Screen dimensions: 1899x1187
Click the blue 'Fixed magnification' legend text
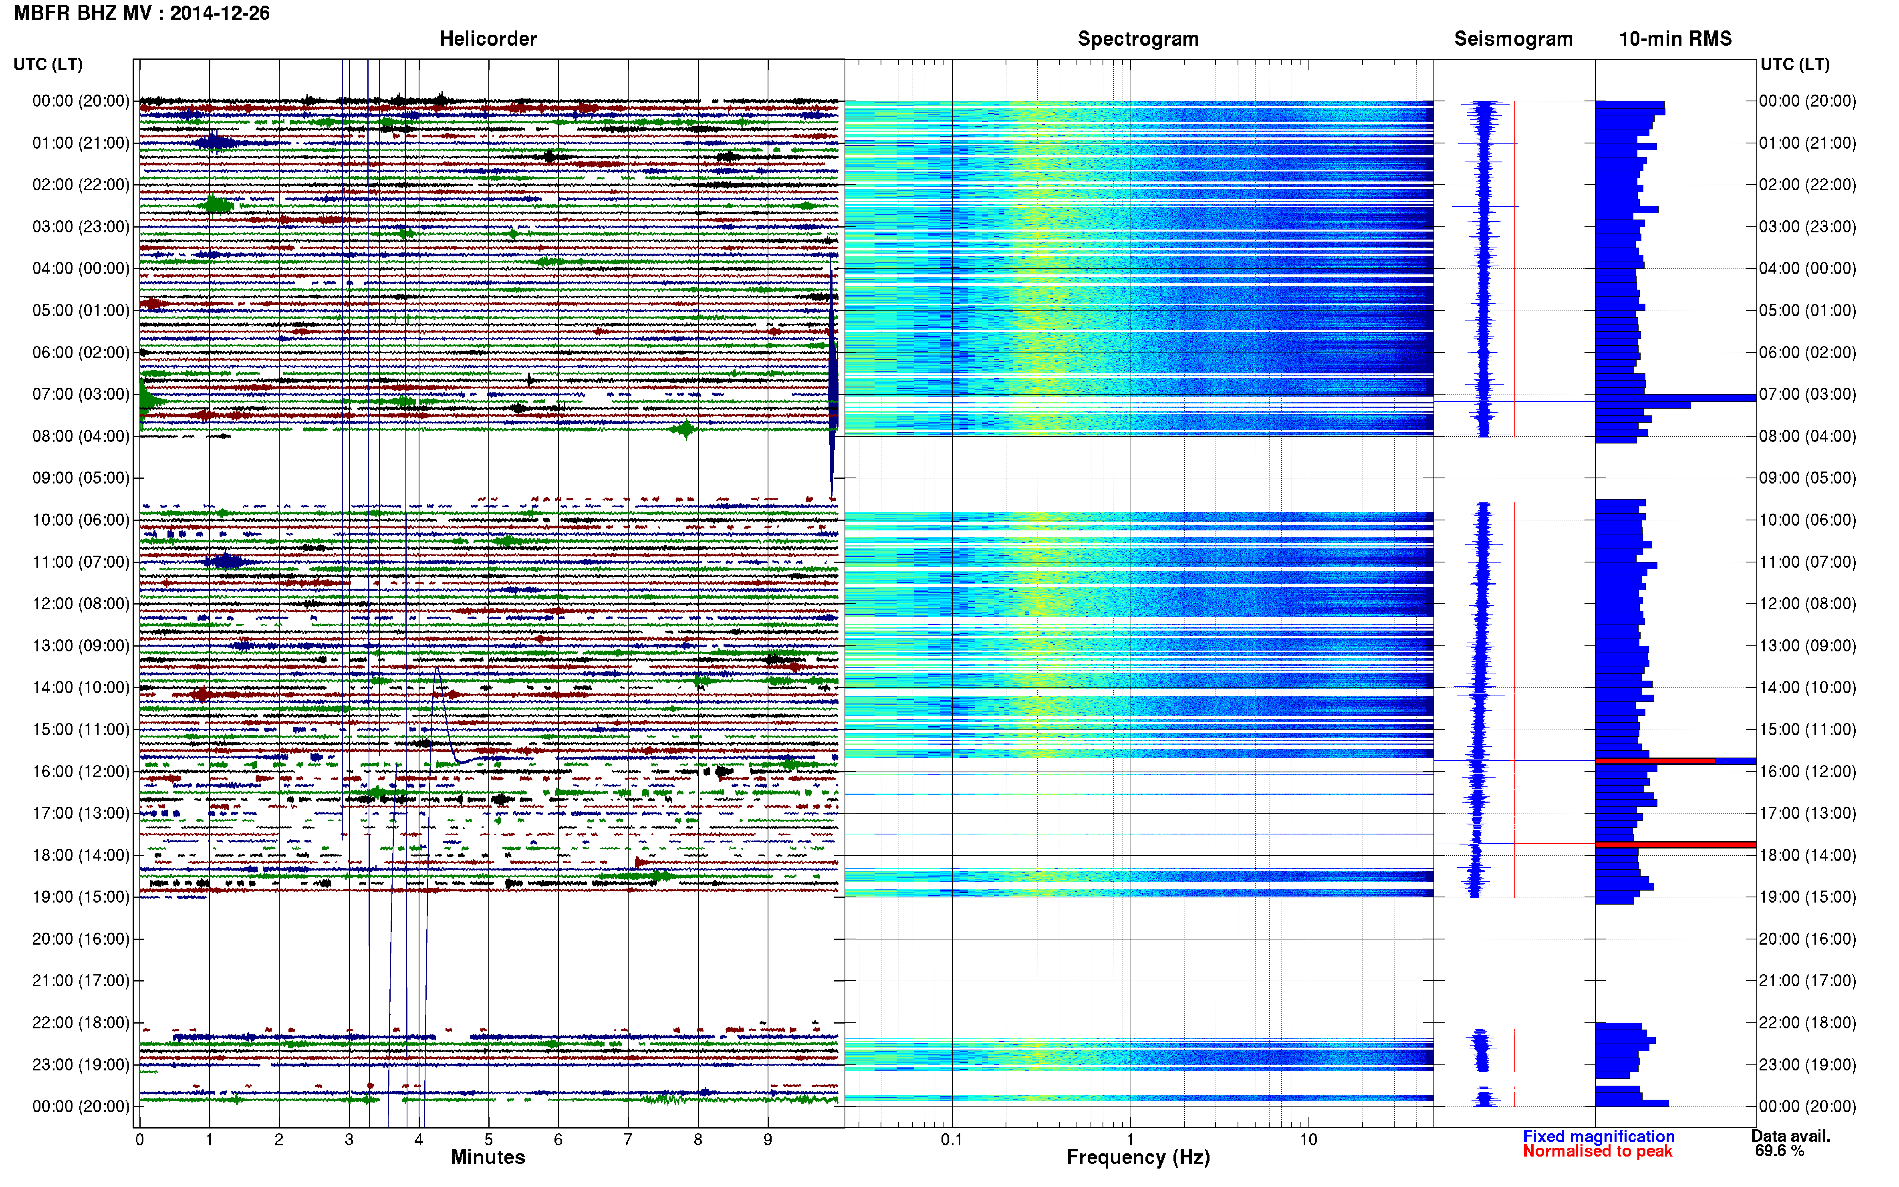pyautogui.click(x=1599, y=1137)
